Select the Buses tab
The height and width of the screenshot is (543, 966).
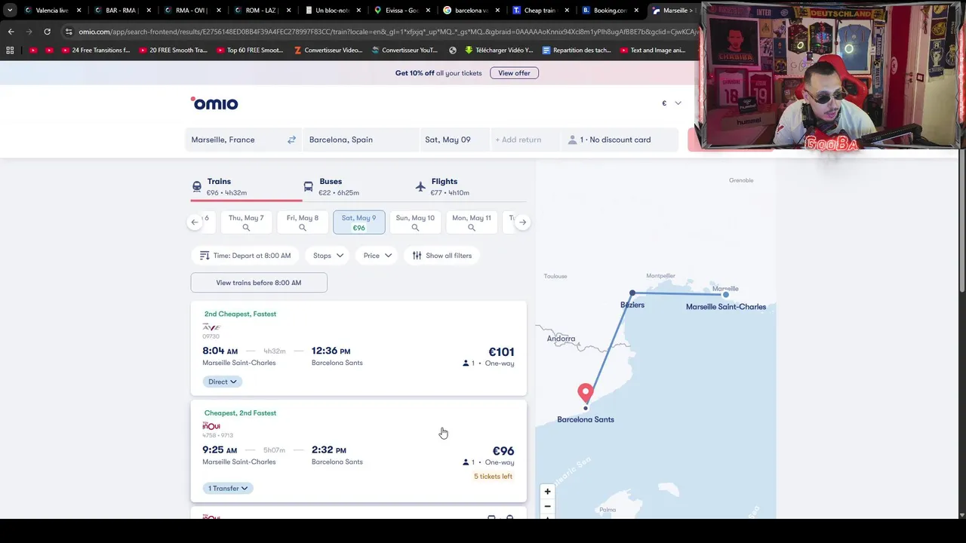[358, 187]
